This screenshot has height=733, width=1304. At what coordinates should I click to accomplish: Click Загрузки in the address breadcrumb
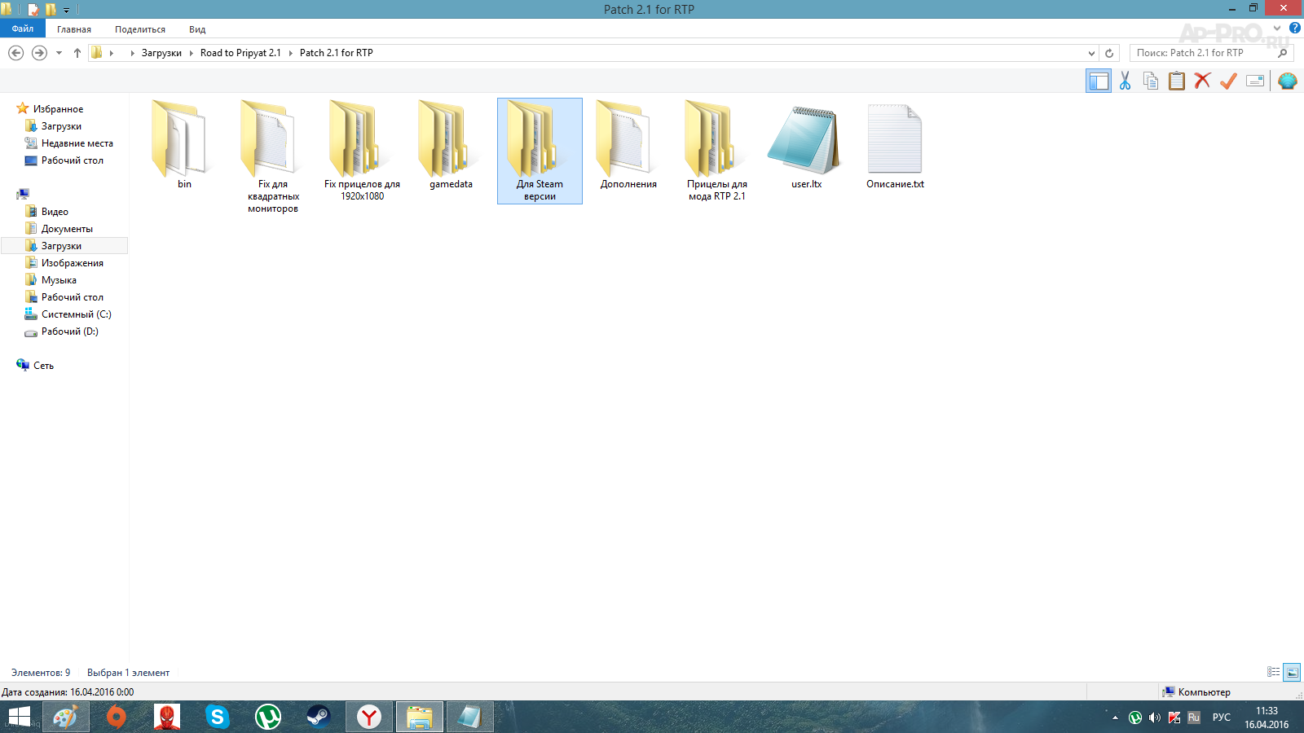161,53
